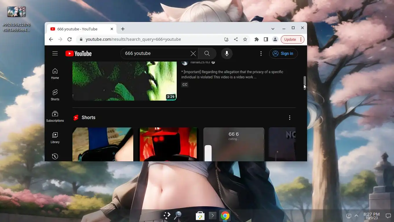Open the notifications panel icon
Image resolution: width=394 pixels, height=222 pixels.
[388, 216]
